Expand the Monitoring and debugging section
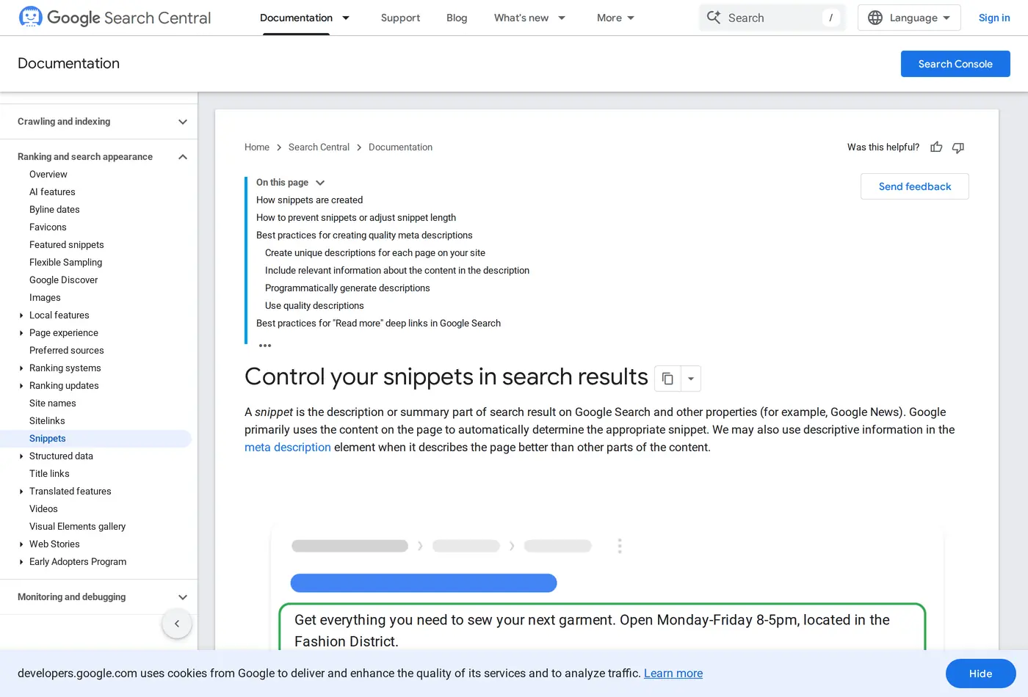This screenshot has width=1028, height=697. [183, 597]
